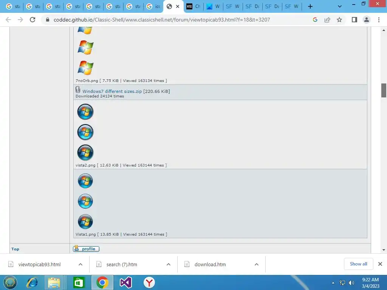
Task: Expand options for viewtopicab93.html download
Action: click(x=80, y=264)
